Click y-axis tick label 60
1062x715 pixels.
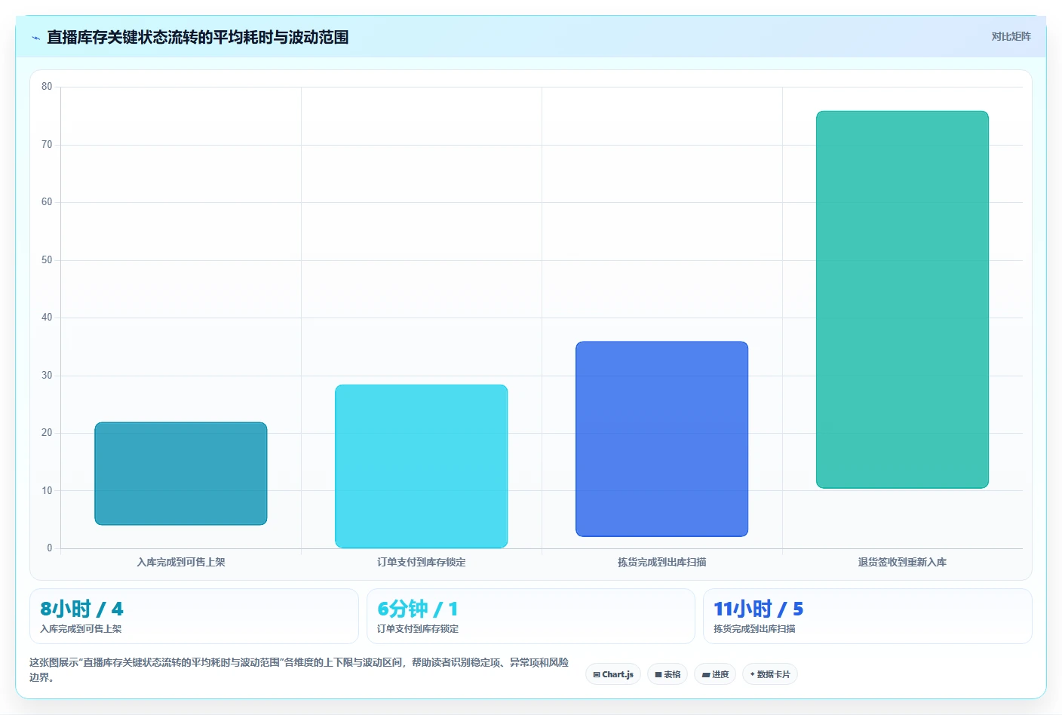click(x=47, y=202)
